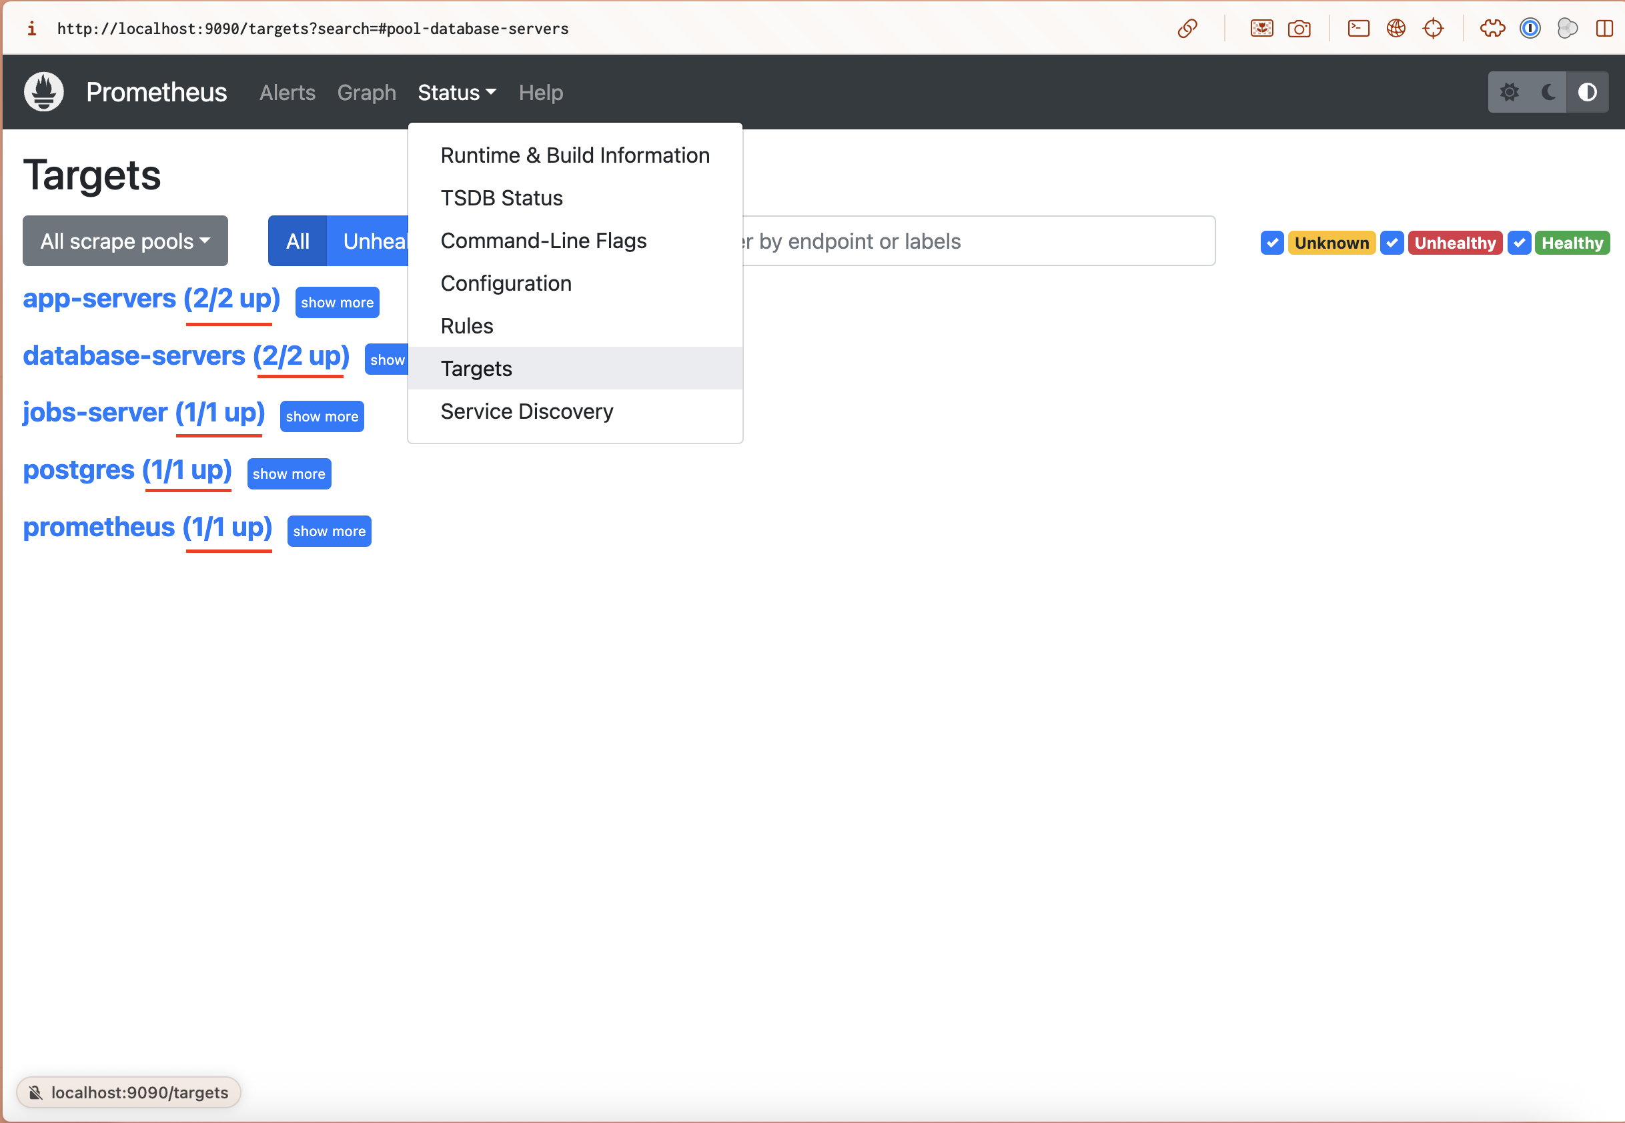Click the picture toggle icon with flower
Screen dimensions: 1625x1123
tap(1261, 29)
